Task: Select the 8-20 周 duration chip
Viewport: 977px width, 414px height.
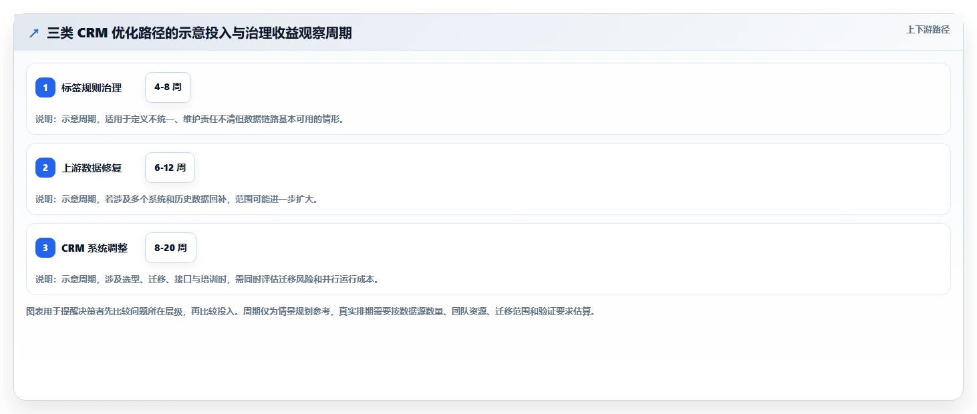Action: [x=170, y=248]
